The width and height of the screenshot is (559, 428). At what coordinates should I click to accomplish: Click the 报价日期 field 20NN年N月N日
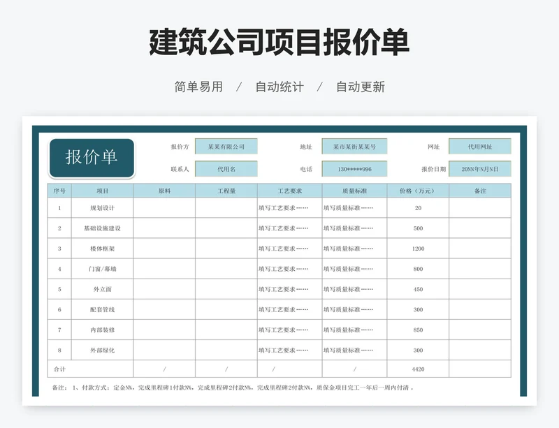click(x=480, y=169)
